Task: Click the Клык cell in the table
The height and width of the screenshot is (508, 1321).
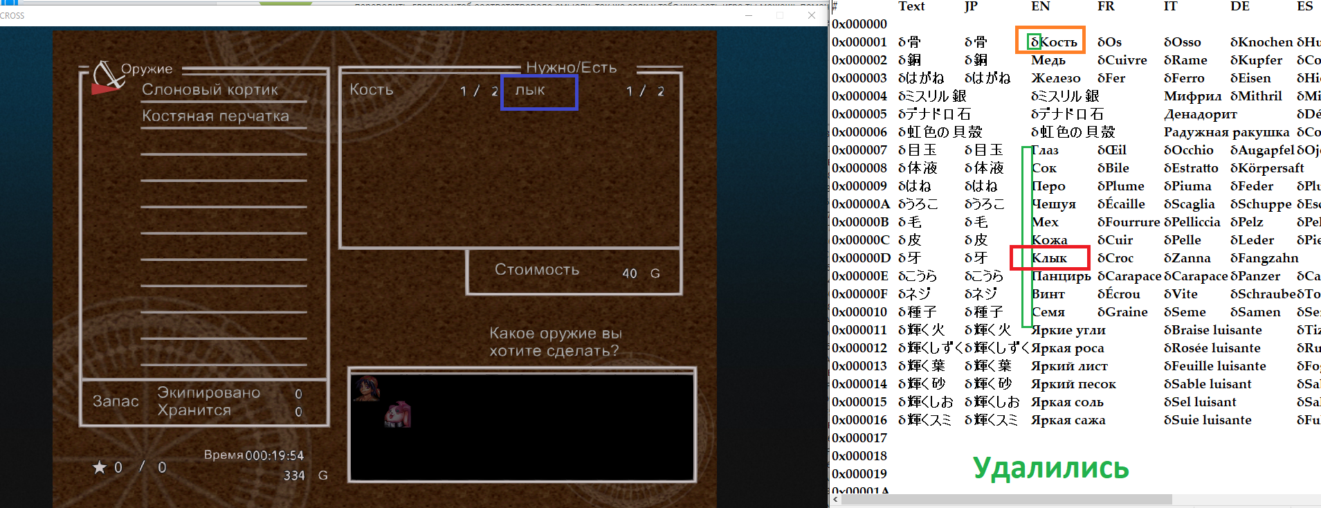Action: click(x=1050, y=258)
